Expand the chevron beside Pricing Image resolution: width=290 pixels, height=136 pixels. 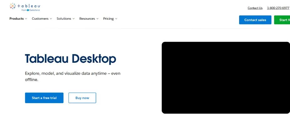tap(116, 19)
